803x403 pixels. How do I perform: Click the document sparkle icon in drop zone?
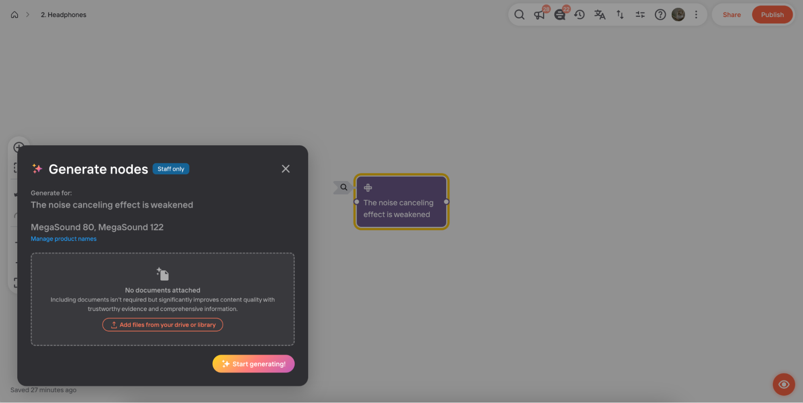coord(163,274)
